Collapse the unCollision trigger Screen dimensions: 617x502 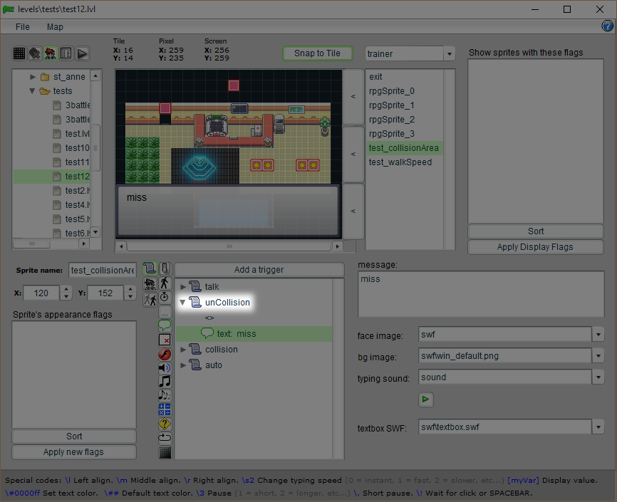(x=182, y=303)
